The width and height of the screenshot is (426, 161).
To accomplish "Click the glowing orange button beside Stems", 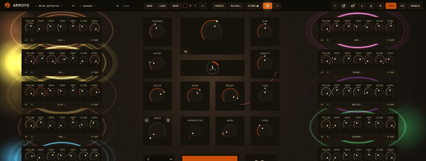I will (268, 6).
